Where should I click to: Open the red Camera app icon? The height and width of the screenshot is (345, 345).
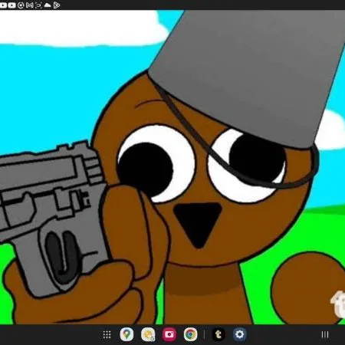pyautogui.click(x=169, y=334)
